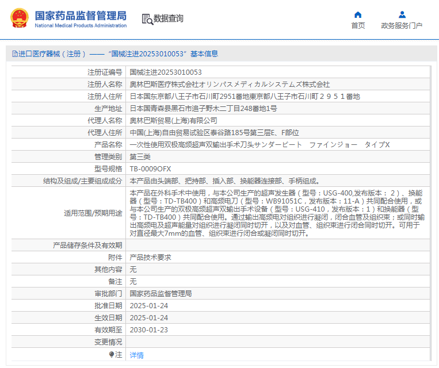Click the 注册证编号 label
The height and width of the screenshot is (368, 439).
(x=105, y=72)
